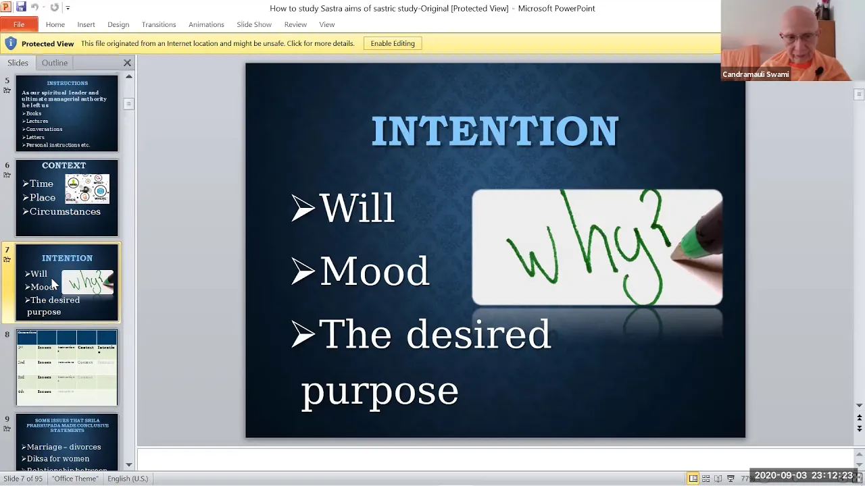The width and height of the screenshot is (865, 486).
Task: Select slide 8 table thumbnail
Action: click(x=67, y=368)
